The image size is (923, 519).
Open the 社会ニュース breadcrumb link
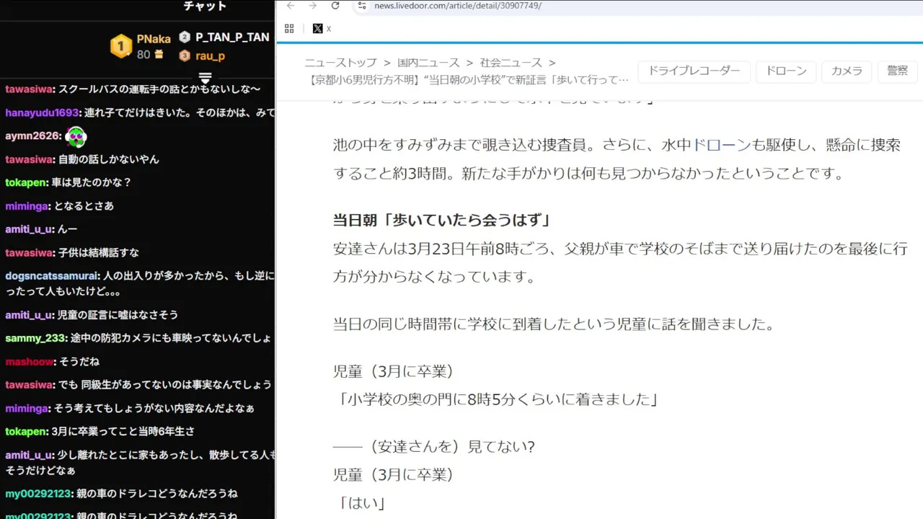pyautogui.click(x=513, y=63)
